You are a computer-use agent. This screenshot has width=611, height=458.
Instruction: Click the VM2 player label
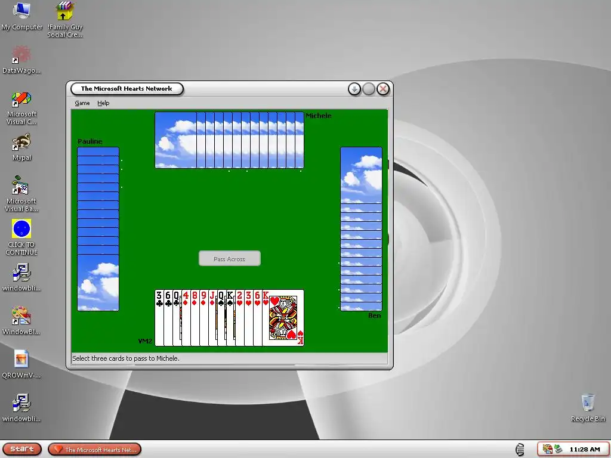click(145, 341)
